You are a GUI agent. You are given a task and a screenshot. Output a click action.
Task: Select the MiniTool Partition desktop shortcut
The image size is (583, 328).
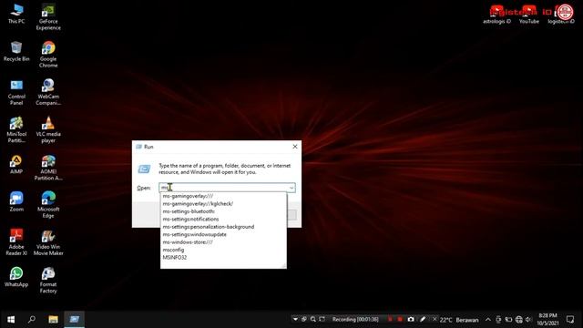click(x=16, y=129)
